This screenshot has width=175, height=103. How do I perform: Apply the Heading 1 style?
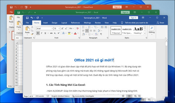[x=138, y=30]
